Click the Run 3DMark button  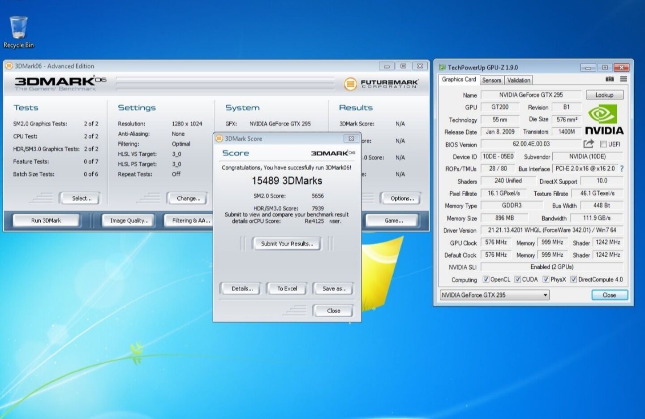pyautogui.click(x=46, y=220)
